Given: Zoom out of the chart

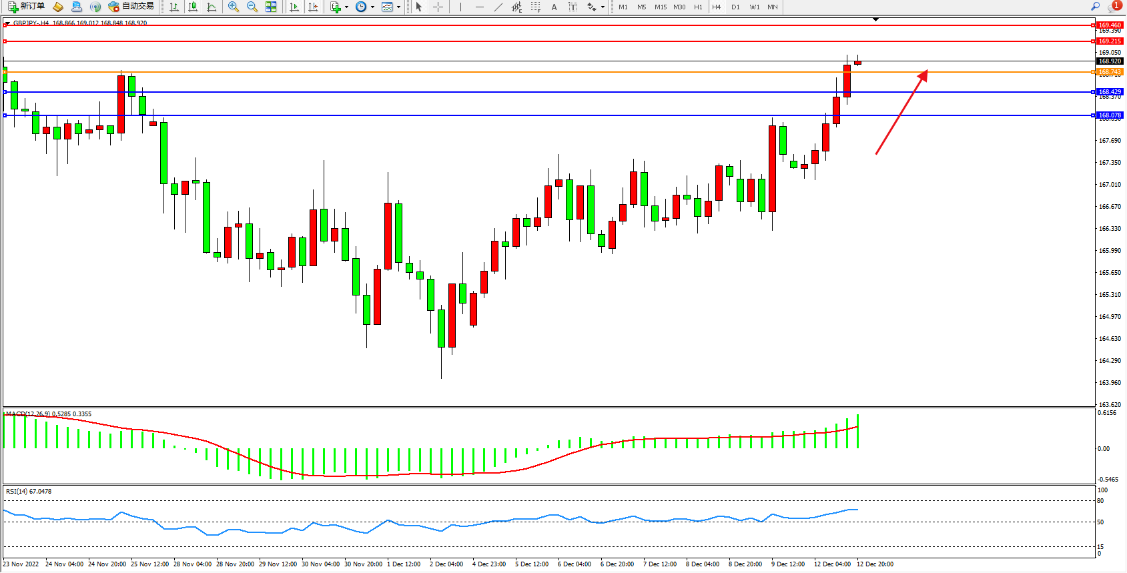Looking at the screenshot, I should click(252, 7).
